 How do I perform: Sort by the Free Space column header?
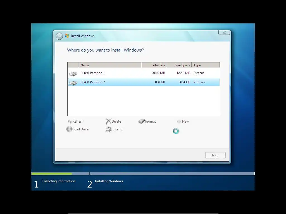[x=179, y=65]
